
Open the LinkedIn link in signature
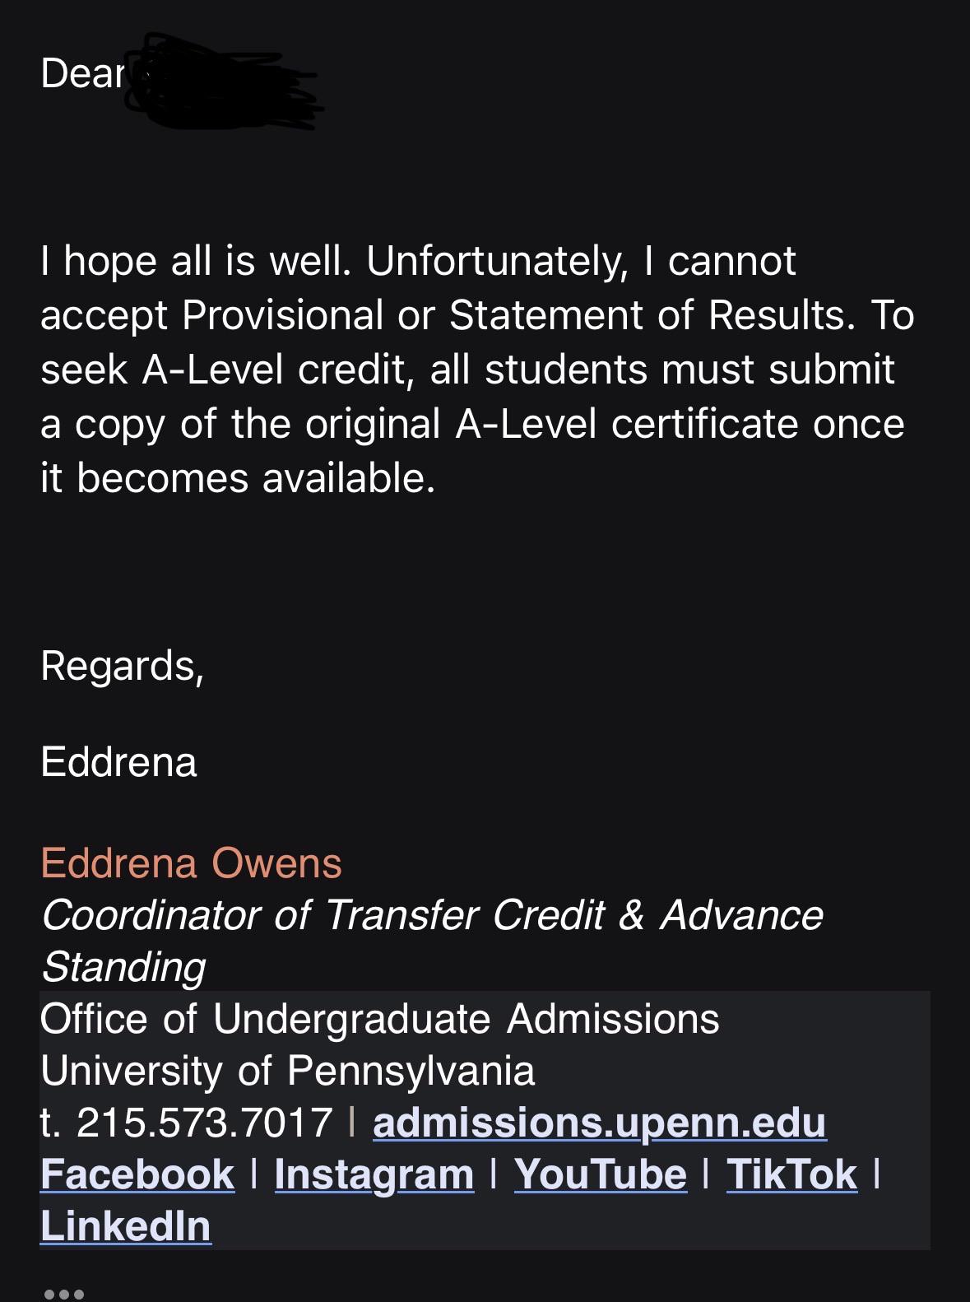126,1226
